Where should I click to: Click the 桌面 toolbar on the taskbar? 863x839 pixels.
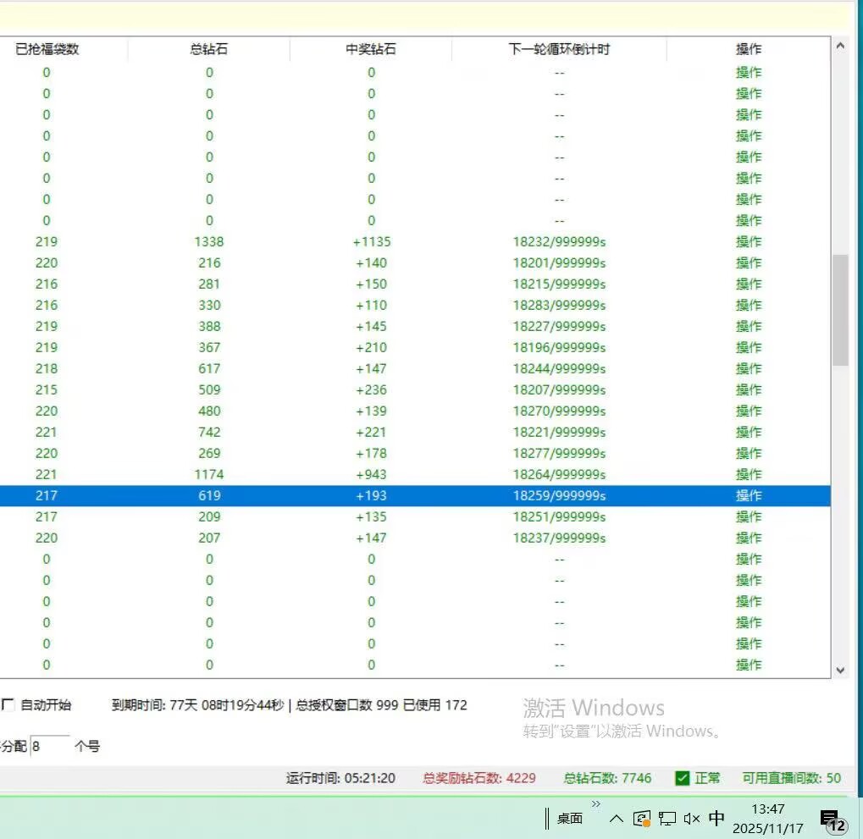coord(570,818)
